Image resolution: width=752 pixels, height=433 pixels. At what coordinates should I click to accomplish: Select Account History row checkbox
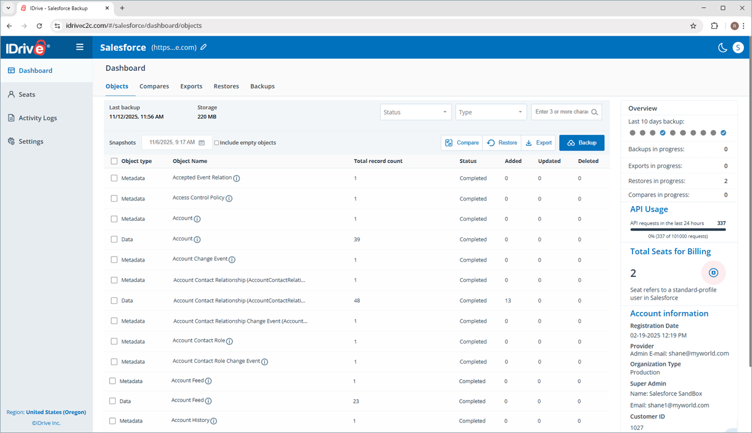113,421
